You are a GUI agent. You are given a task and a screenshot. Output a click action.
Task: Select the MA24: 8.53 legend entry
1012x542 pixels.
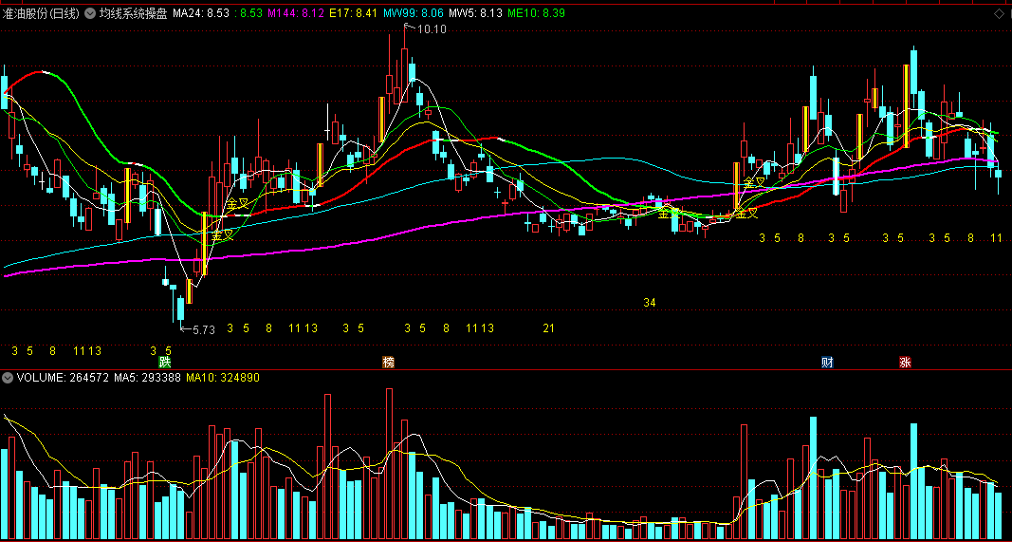tap(201, 13)
